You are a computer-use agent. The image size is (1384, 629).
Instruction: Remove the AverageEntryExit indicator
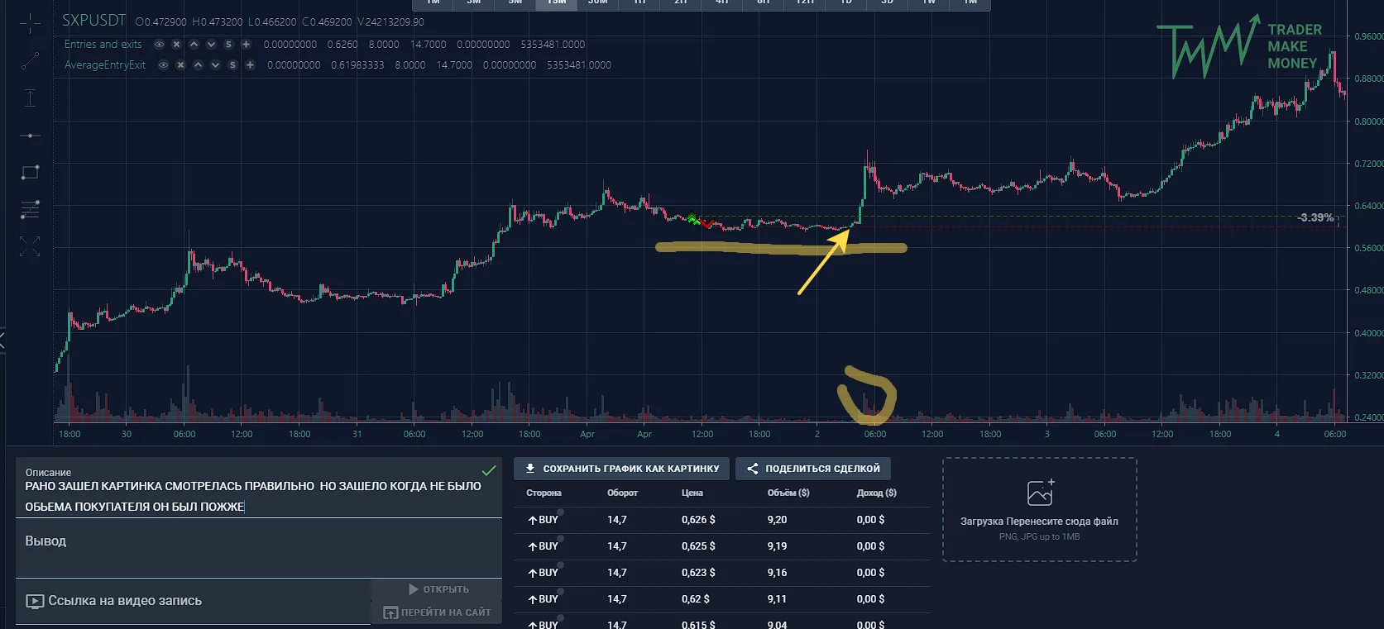180,65
